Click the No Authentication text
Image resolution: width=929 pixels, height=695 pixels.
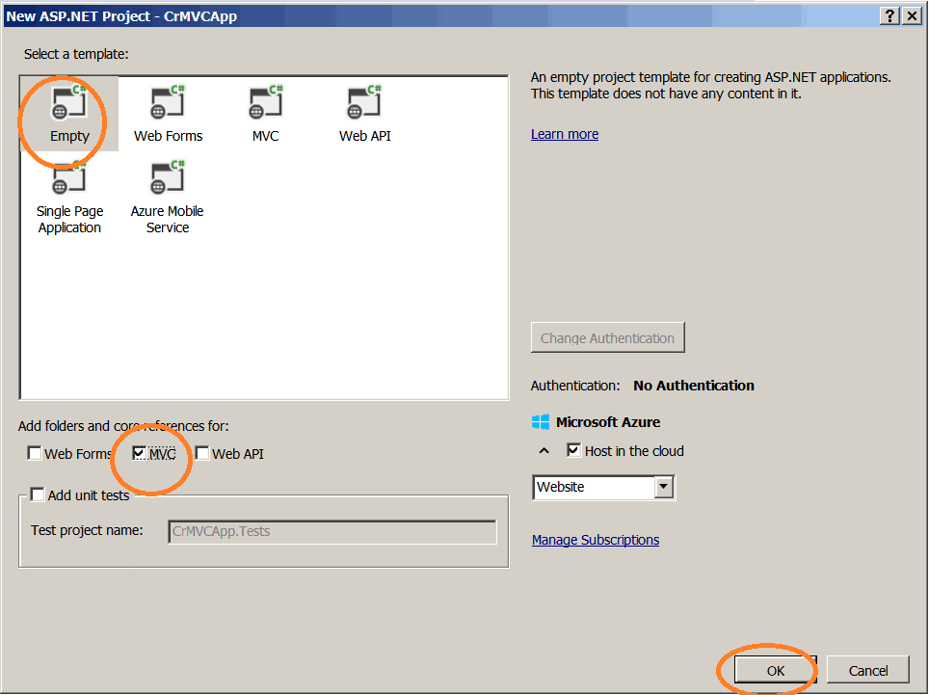click(x=694, y=386)
